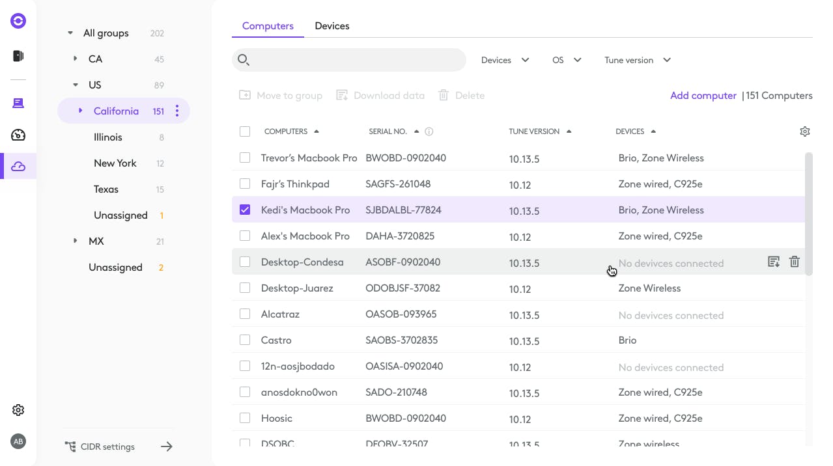The height and width of the screenshot is (466, 833).
Task: Click the cloud sync icon in sidebar
Action: click(18, 167)
